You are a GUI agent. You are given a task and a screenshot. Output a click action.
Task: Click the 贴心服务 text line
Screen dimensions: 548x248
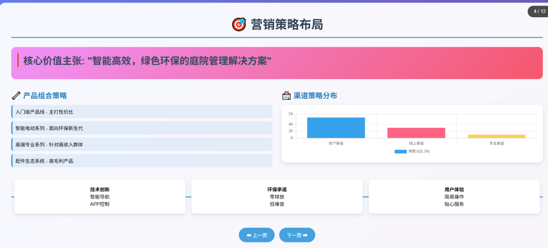(x=454, y=204)
